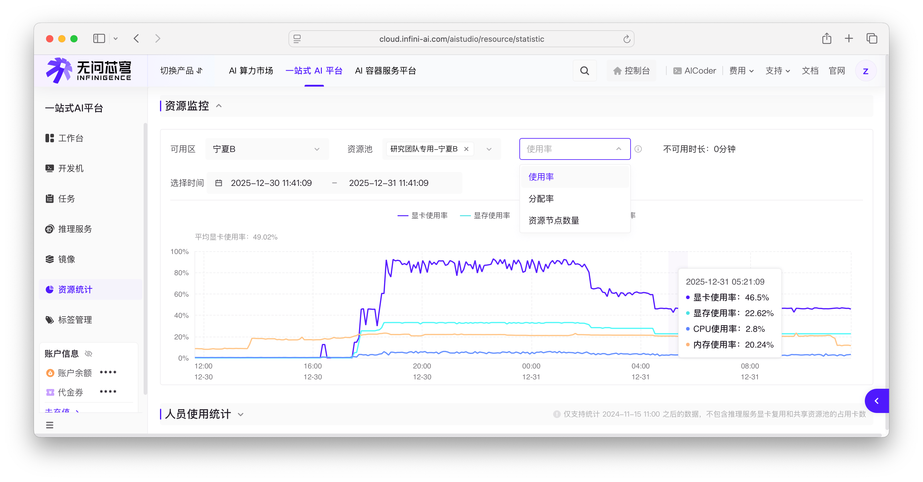Open 镜像 in the sidebar

click(67, 259)
